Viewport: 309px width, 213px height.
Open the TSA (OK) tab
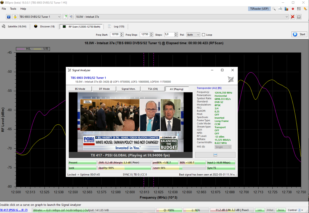pos(153,89)
